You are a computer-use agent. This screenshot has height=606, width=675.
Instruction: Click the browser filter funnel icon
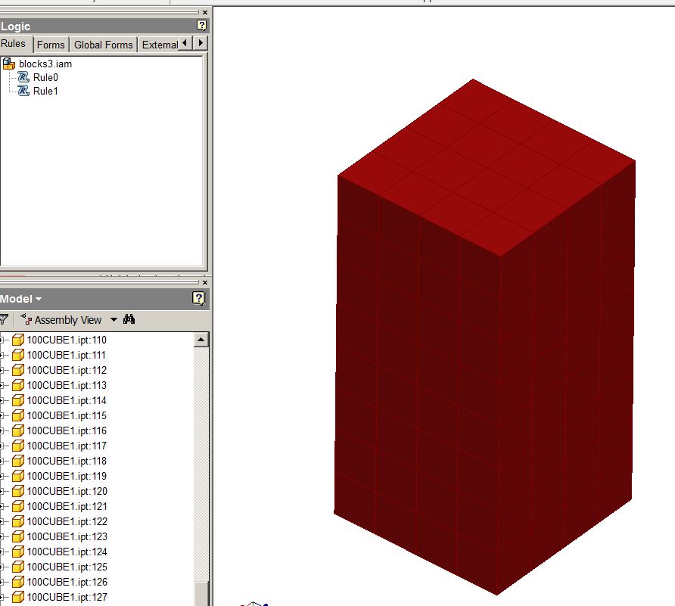click(x=5, y=319)
